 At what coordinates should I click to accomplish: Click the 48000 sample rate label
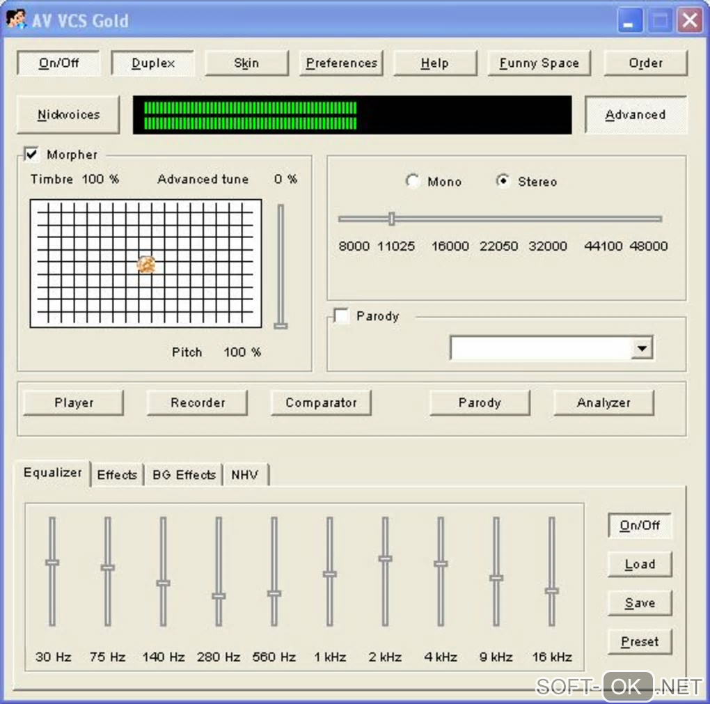649,246
